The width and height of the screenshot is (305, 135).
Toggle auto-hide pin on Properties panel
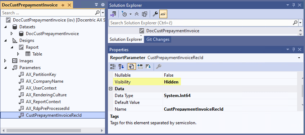(x=294, y=49)
